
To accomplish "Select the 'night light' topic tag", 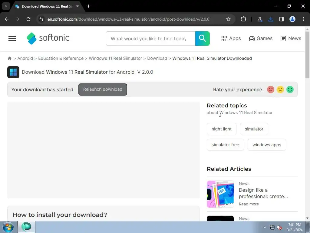I will (x=221, y=129).
